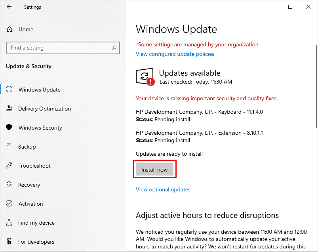Click the missing security fixes warning text
318x252 pixels.
pyautogui.click(x=207, y=98)
